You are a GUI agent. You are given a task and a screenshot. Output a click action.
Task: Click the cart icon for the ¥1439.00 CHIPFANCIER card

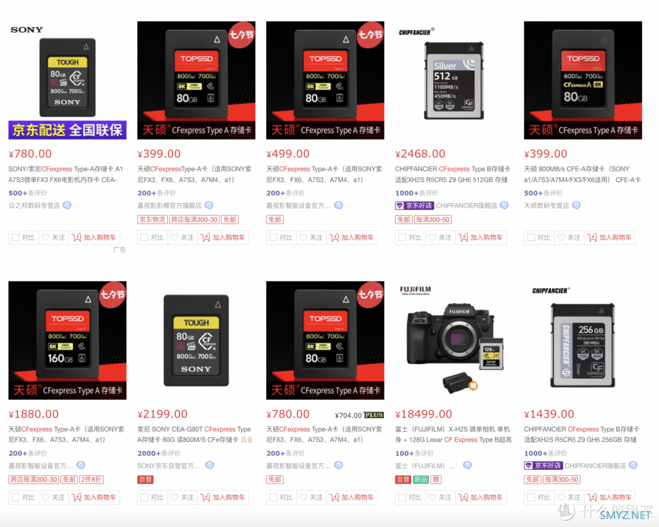(592, 498)
